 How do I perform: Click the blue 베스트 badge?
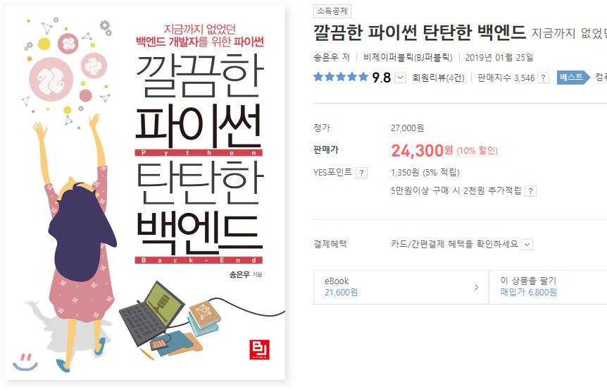coord(573,77)
